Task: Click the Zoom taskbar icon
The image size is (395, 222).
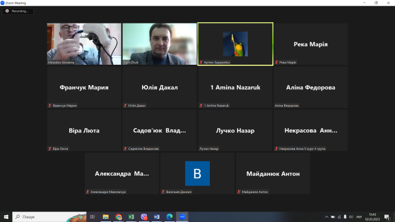Action: pyautogui.click(x=182, y=216)
